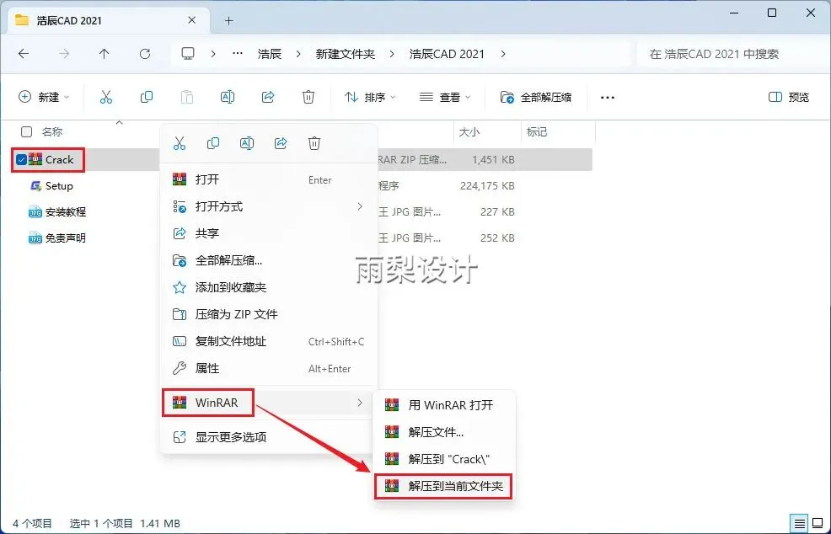The image size is (831, 534).
Task: Sort by the 大小 column header
Action: (x=469, y=132)
